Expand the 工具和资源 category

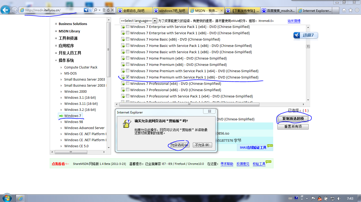(56, 38)
